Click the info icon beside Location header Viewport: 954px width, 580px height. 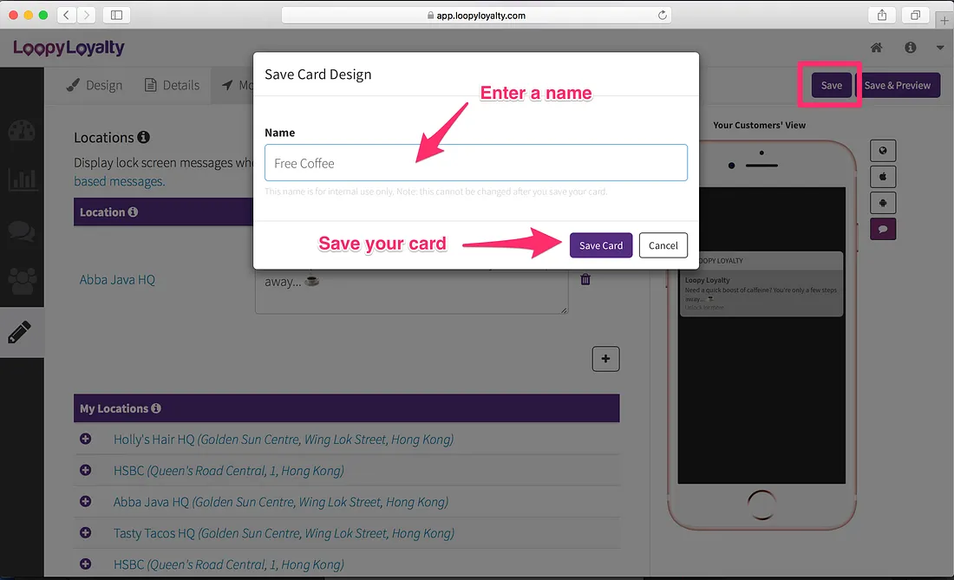coord(133,212)
